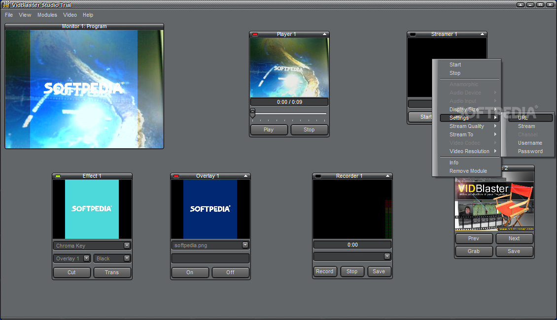Choose Stream Quality from context menu

pos(466,127)
